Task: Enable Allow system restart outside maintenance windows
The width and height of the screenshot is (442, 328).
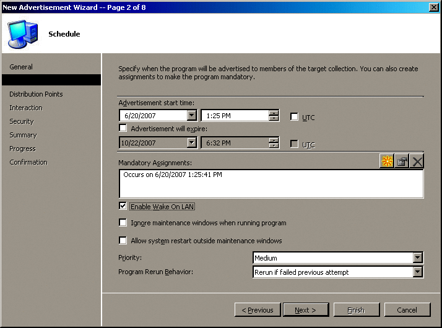Action: point(123,240)
